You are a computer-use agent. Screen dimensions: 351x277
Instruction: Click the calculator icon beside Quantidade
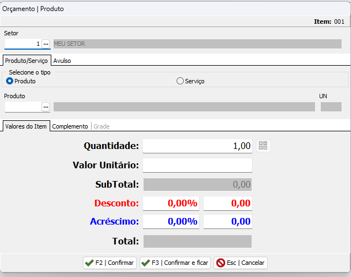point(263,146)
